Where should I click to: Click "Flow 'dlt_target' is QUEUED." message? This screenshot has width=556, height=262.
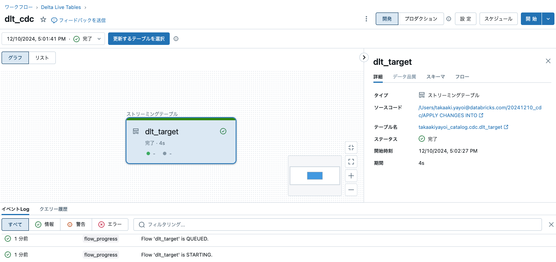[175, 239]
